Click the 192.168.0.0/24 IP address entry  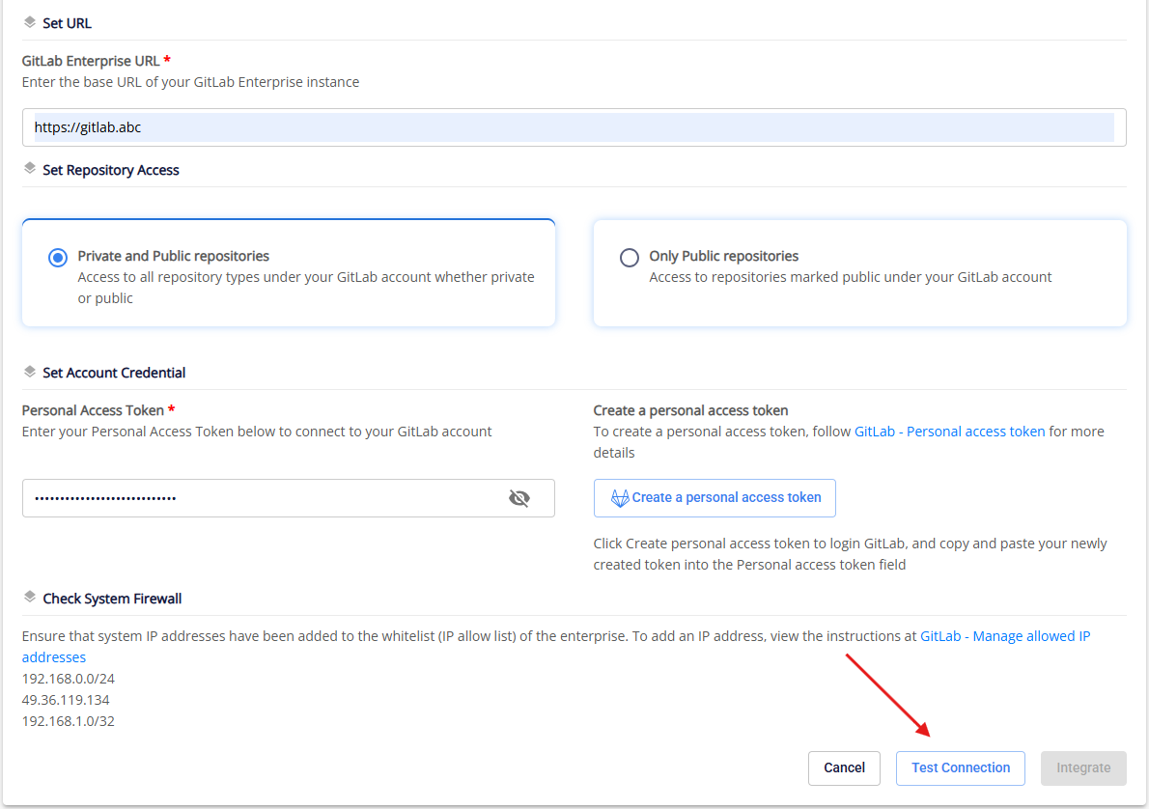coord(68,679)
